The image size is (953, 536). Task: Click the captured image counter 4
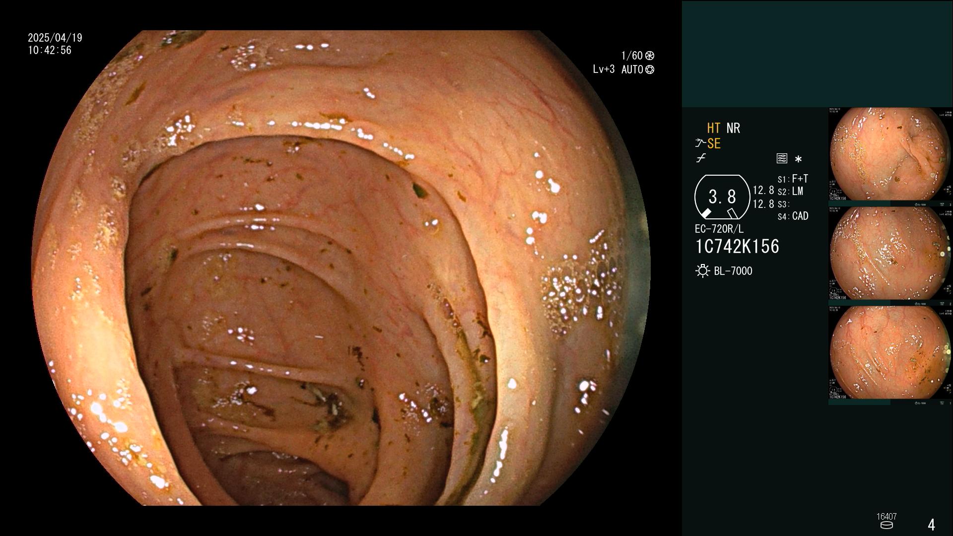point(931,525)
